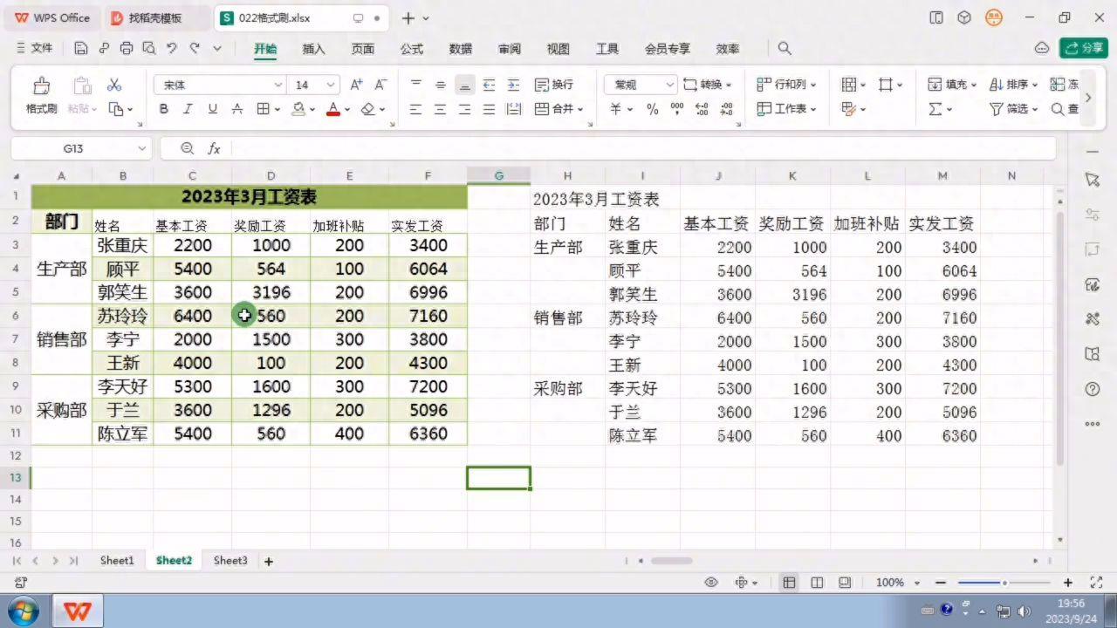Open the font name dropdown (宋体)
Viewport: 1117px width, 628px height.
coord(278,85)
